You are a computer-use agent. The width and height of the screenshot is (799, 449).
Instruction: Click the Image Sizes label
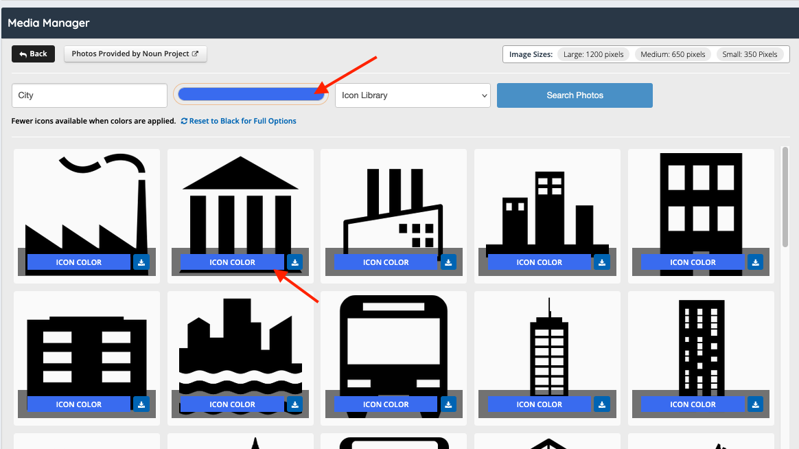[531, 54]
